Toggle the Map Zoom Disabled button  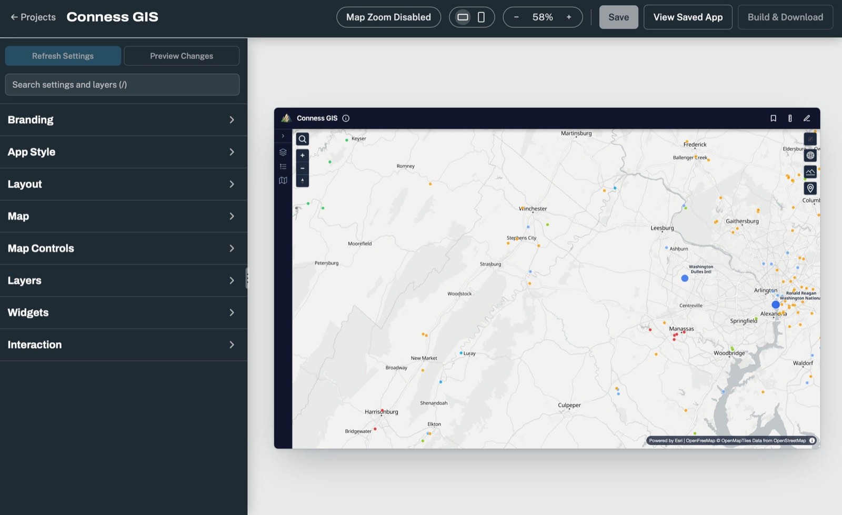tap(388, 17)
